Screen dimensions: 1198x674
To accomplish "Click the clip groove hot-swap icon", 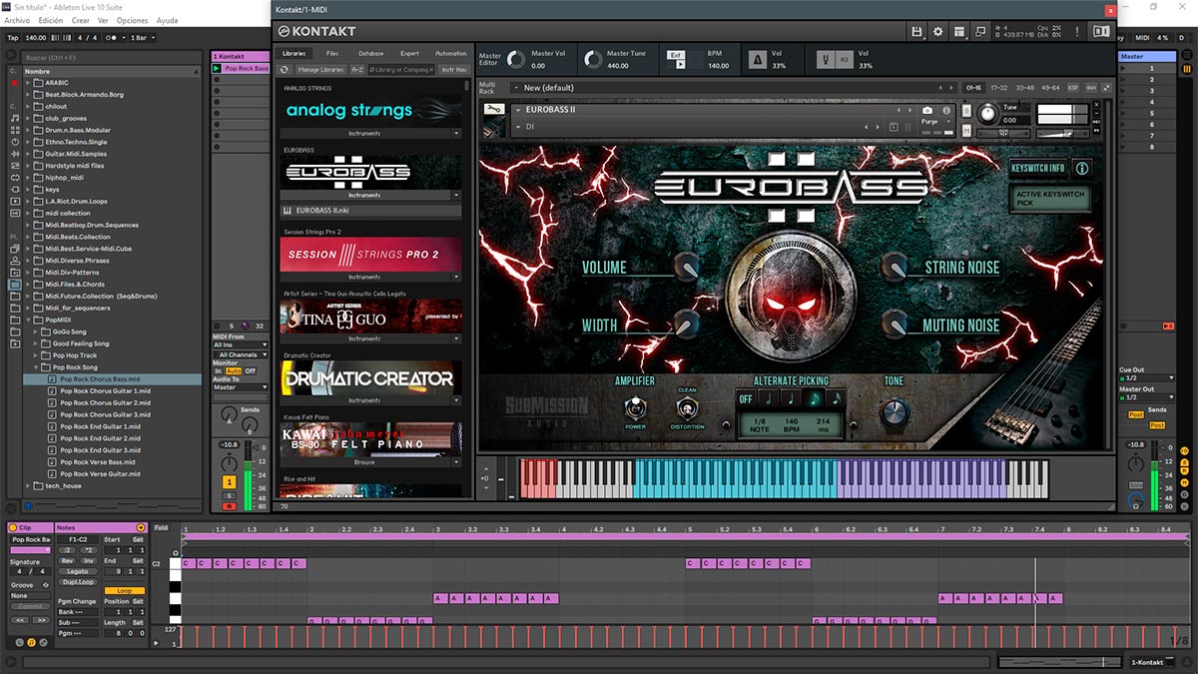I will [x=46, y=585].
